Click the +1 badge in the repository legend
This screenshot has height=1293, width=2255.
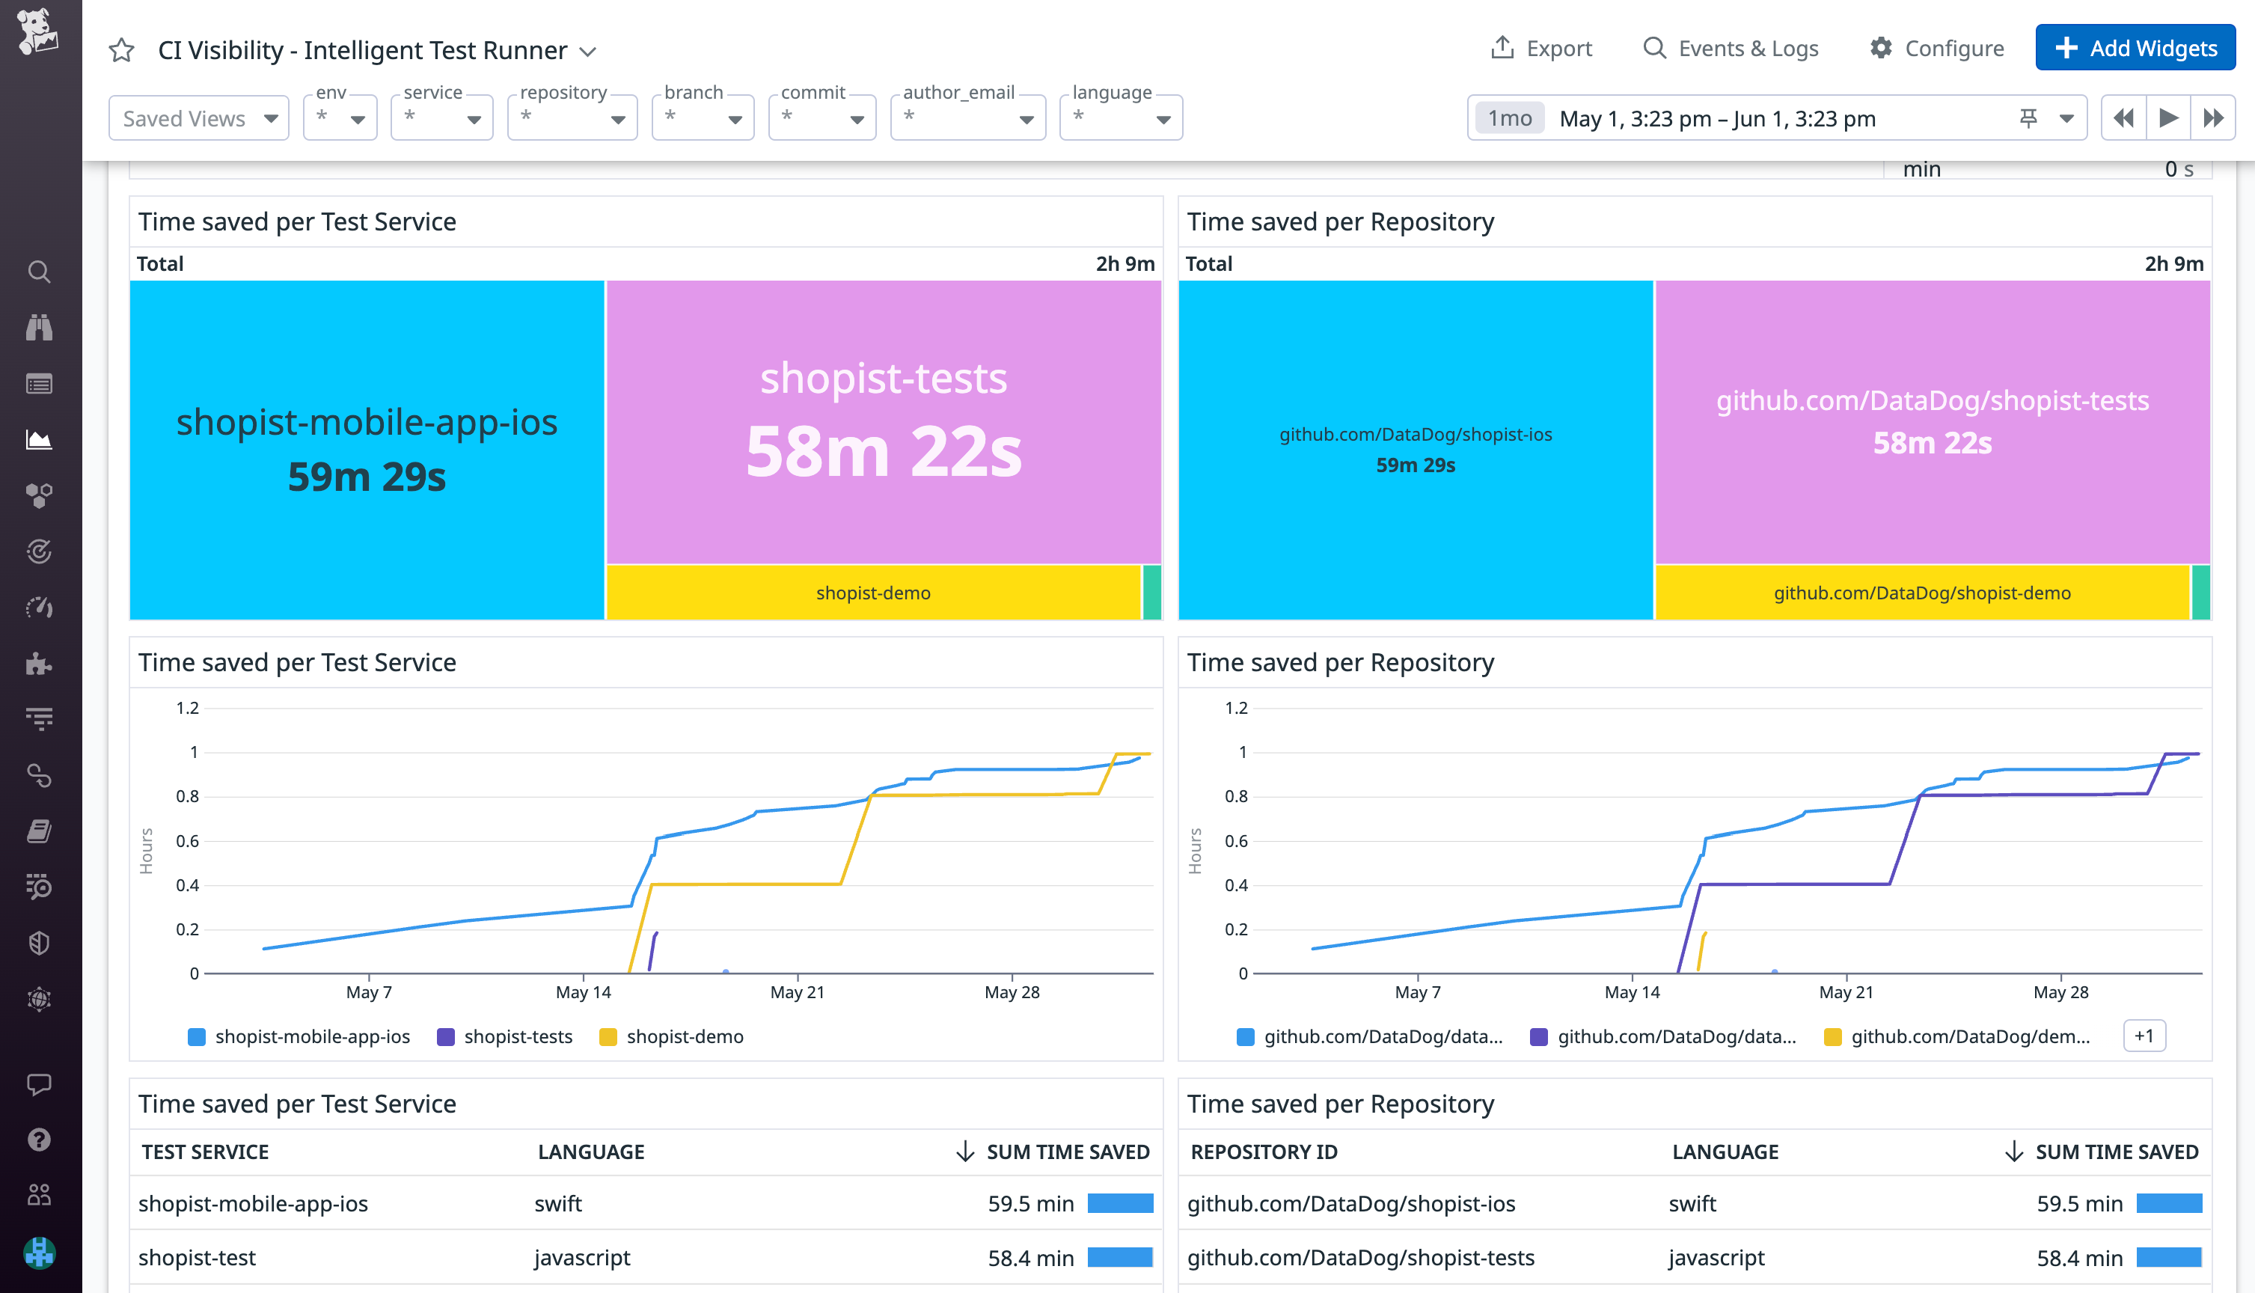[2144, 1036]
